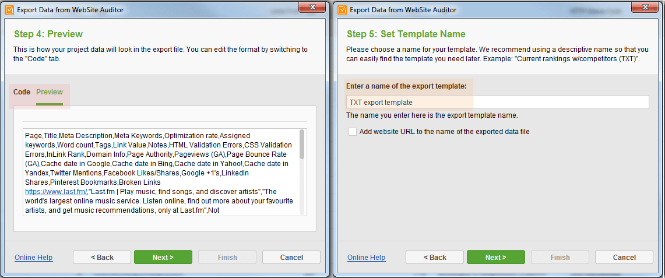The image size is (665, 278).
Task: Close the Step 5 Set Template Name dialog
Action: click(646, 7)
